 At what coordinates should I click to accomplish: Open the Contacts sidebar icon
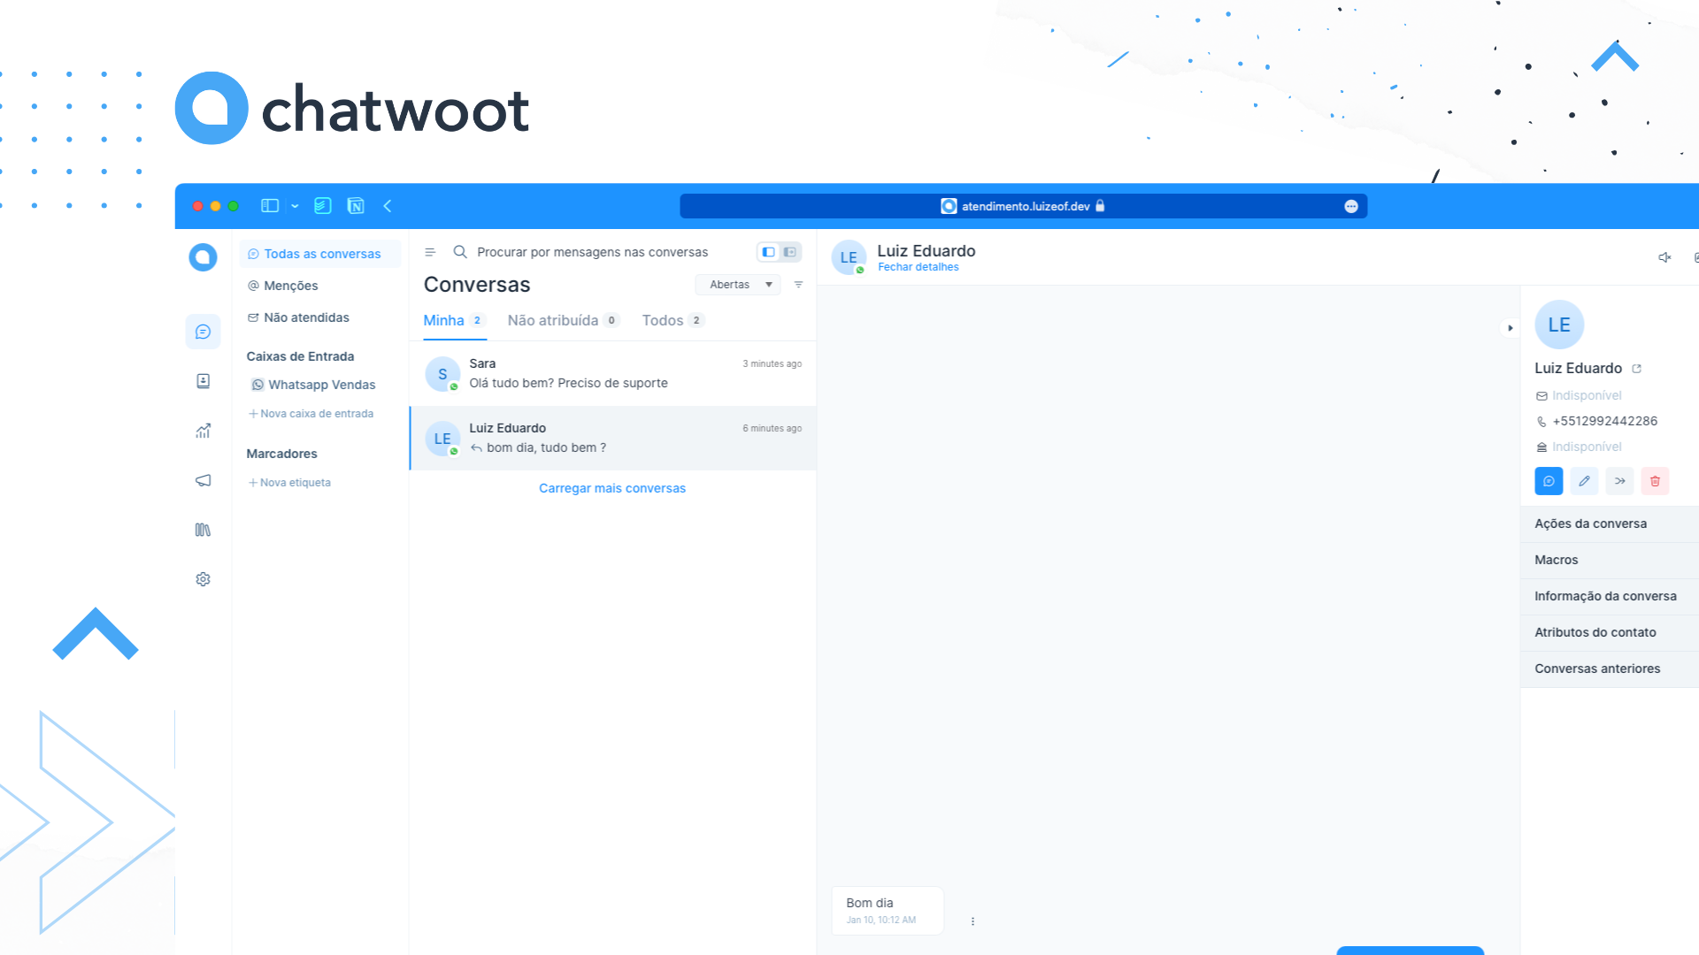[x=203, y=381]
